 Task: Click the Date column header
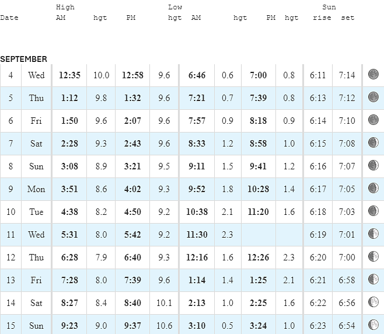point(9,18)
